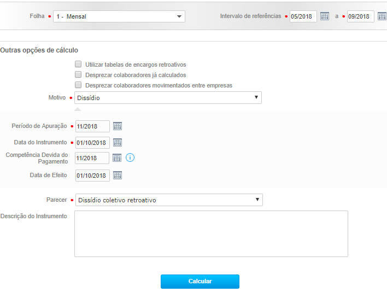Viewport: 387px width, 292px height.
Task: Click the Período de Apuração date field
Action: tap(92, 126)
